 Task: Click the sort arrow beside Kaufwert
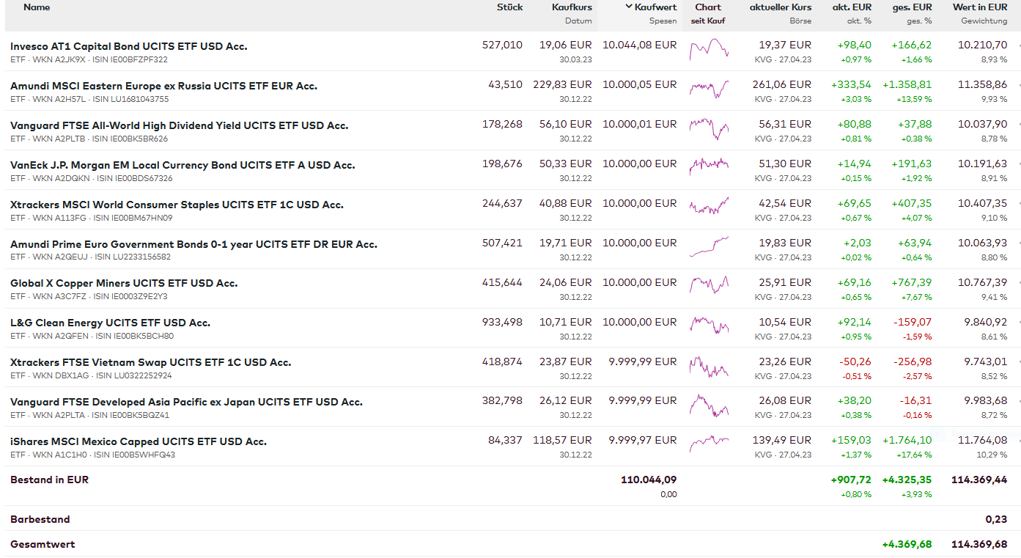click(628, 7)
